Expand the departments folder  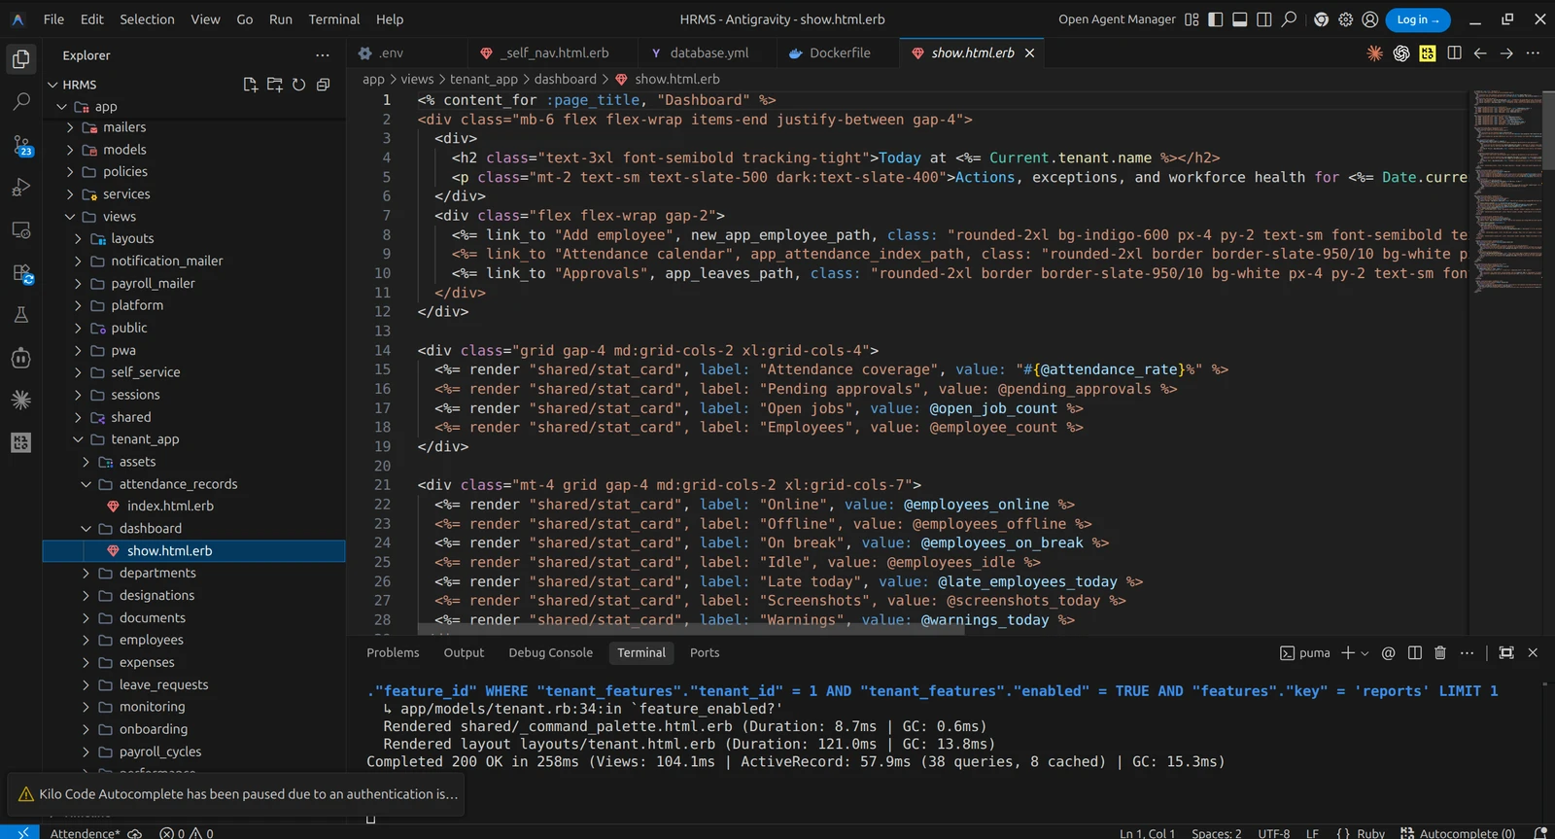click(194, 574)
